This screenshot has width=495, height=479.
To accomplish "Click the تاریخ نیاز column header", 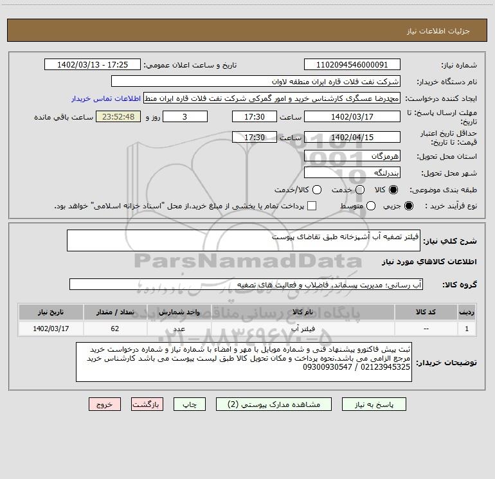I will point(51,312).
